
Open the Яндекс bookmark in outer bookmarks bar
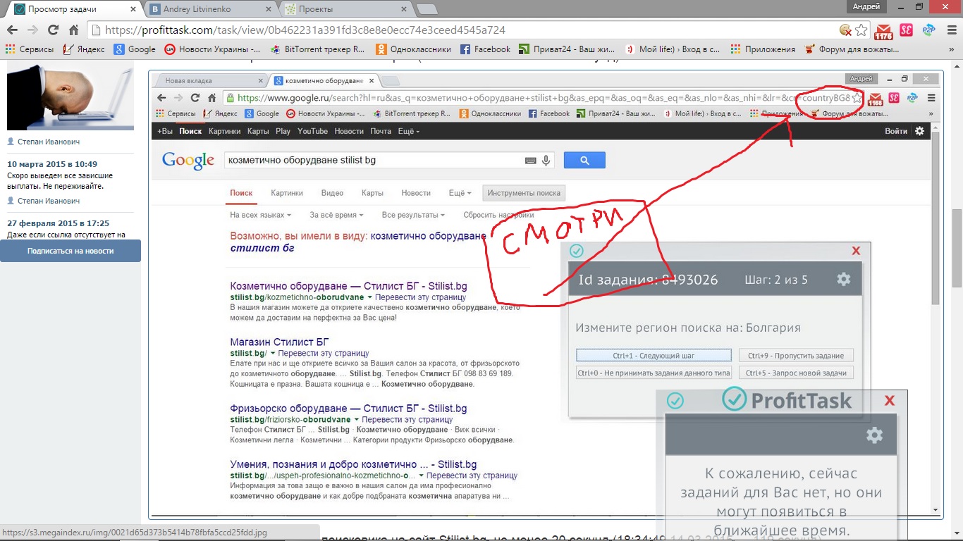(83, 49)
